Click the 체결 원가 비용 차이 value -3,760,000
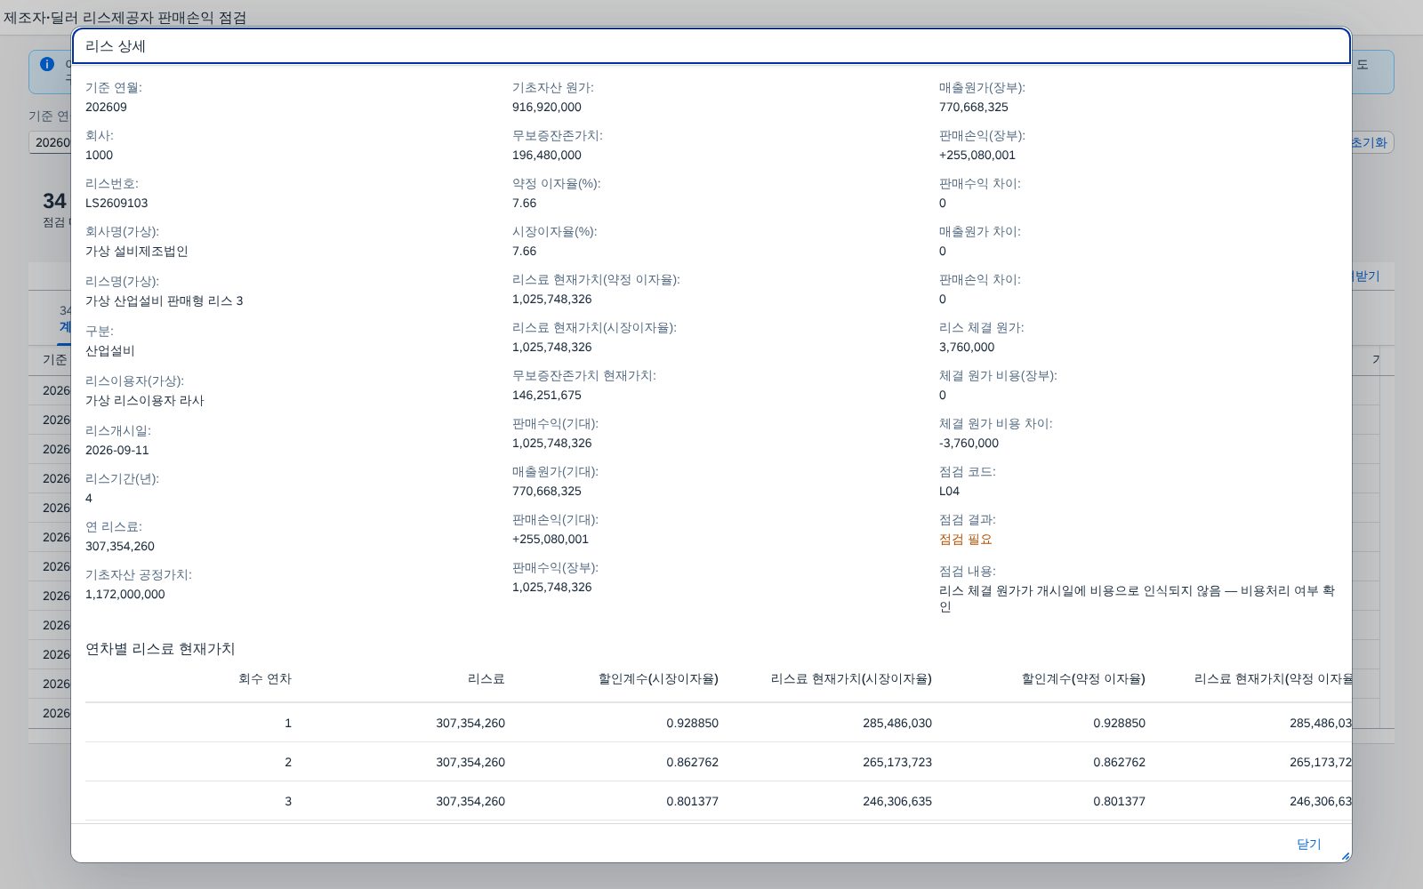This screenshot has width=1423, height=889. coord(969,443)
